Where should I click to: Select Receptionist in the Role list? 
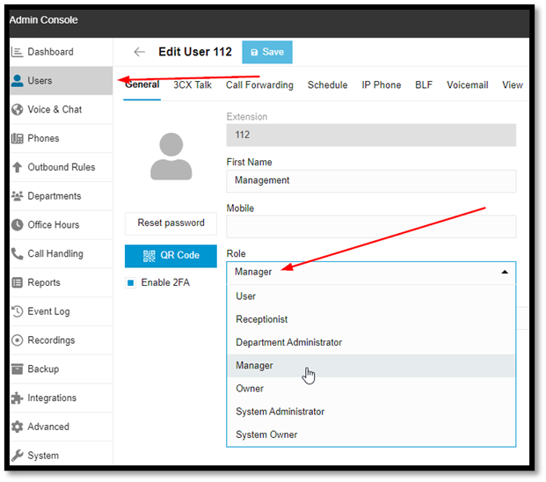pos(261,319)
